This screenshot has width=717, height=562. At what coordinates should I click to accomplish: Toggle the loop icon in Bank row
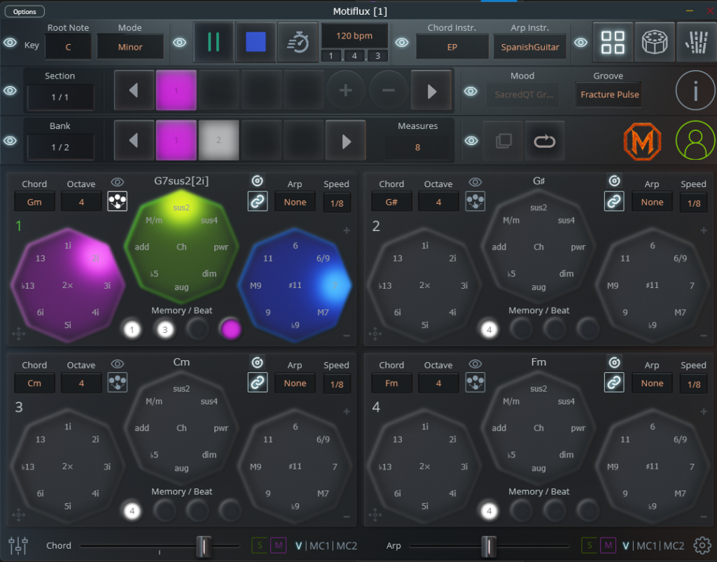tap(544, 141)
